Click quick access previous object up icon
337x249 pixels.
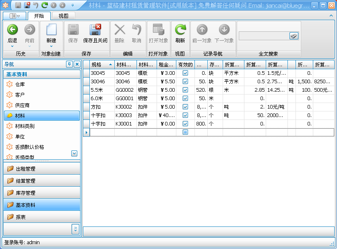click(x=54, y=5)
